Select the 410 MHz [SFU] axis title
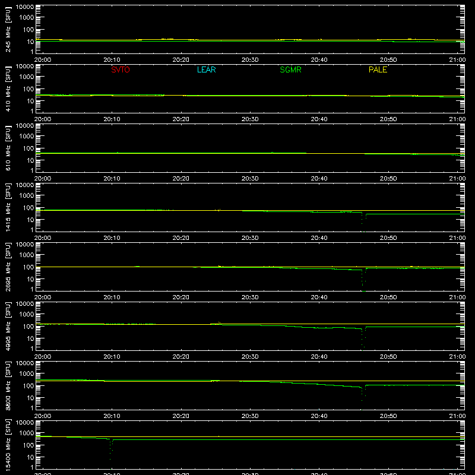Viewport: 475px width, 475px height. 8,90
